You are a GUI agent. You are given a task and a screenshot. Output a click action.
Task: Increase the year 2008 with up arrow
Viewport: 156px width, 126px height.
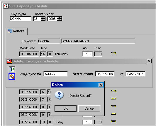[60, 17]
